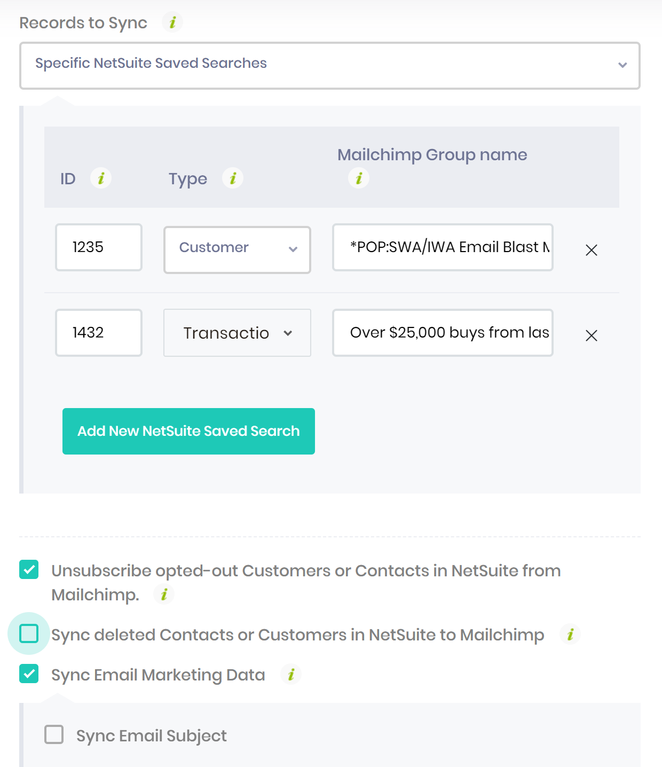Show info tooltip for ID column
Viewport: 662px width, 767px height.
click(101, 178)
